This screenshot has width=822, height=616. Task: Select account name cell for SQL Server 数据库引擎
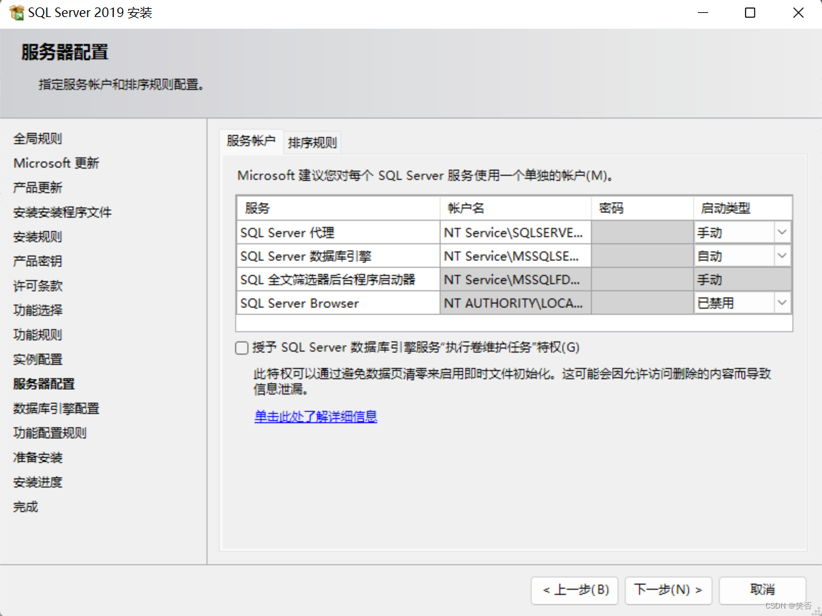515,256
